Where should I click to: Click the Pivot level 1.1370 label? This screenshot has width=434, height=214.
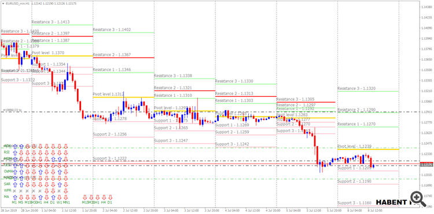[48, 52]
